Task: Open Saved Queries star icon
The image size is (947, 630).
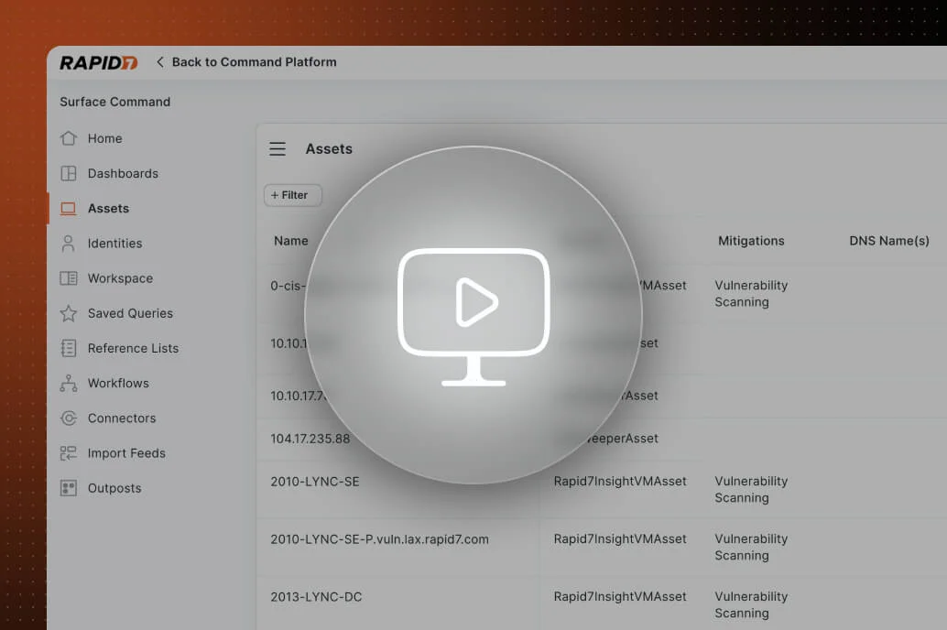Action: click(68, 313)
